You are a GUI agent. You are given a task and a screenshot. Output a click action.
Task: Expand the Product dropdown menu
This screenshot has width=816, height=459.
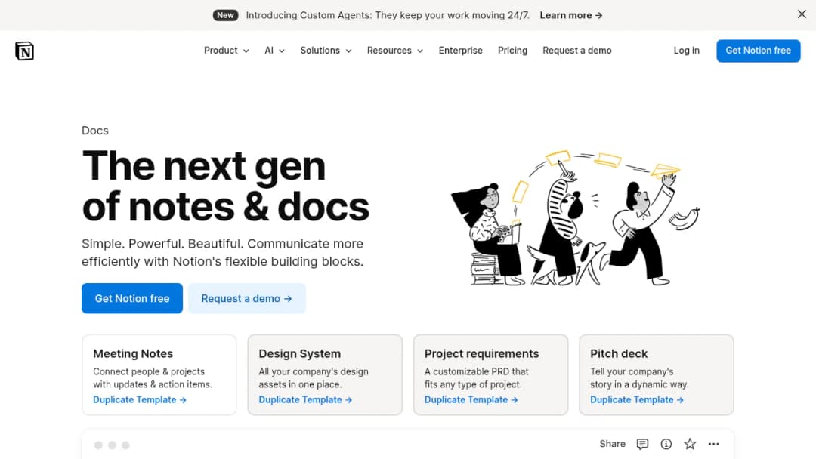coord(227,51)
